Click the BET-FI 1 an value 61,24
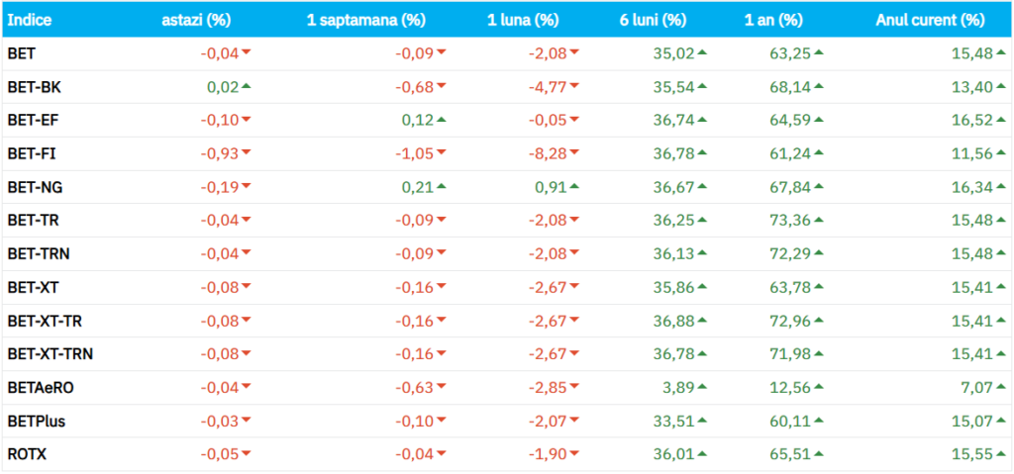The width and height of the screenshot is (1014, 474). coord(789,154)
